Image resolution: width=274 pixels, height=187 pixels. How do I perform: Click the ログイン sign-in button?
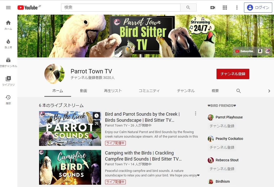click(258, 8)
